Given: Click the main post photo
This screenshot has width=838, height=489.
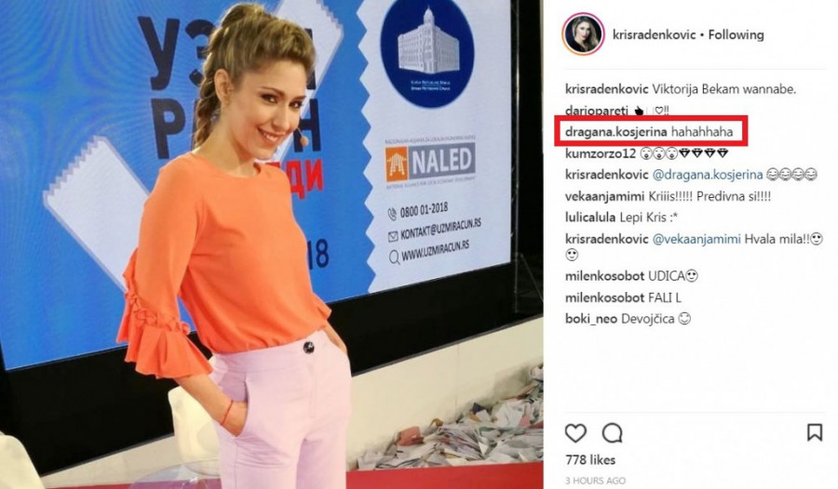Looking at the screenshot, I should [x=272, y=244].
